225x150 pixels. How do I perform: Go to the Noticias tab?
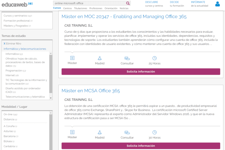(x=124, y=8)
